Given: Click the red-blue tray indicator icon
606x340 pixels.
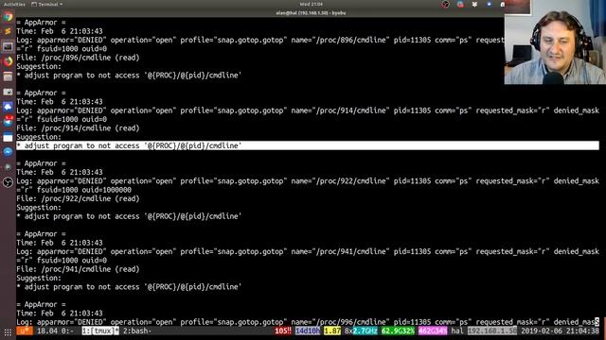Looking at the screenshot, I should point(460,4).
